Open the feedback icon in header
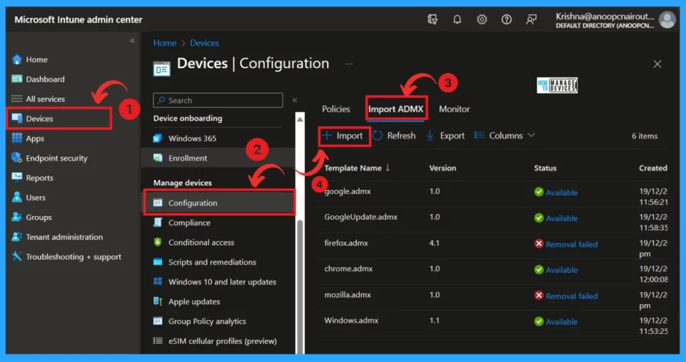Screen dimensions: 686x362 [531, 19]
